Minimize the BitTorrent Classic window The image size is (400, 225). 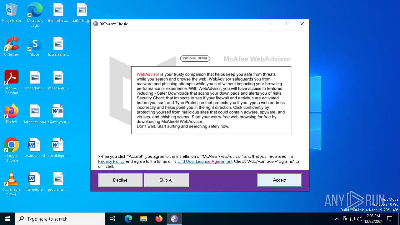[x=274, y=24]
